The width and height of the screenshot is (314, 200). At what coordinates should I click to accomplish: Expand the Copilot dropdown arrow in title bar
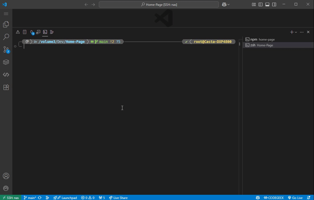(x=229, y=4)
